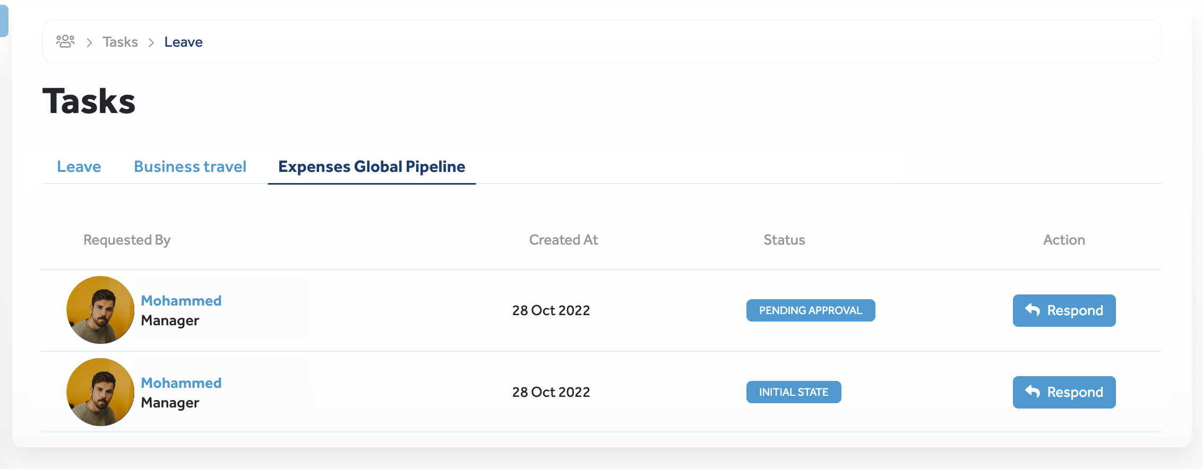Click Mohammed's avatar in the initial state row
1203x469 pixels.
coord(100,392)
